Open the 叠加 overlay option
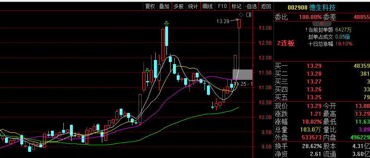The image size is (370, 158). click(x=164, y=6)
